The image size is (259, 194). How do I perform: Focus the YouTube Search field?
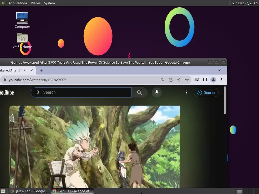(x=81, y=92)
